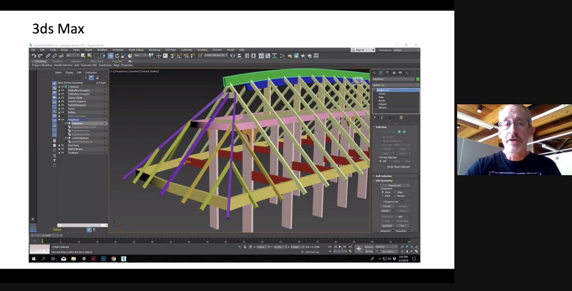Toggle the Angle Snap icon

click(180, 55)
